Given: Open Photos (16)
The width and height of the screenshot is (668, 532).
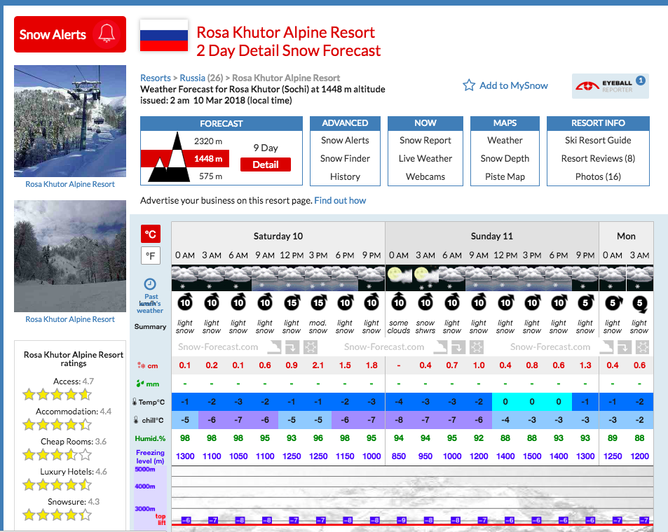Looking at the screenshot, I should click(598, 176).
